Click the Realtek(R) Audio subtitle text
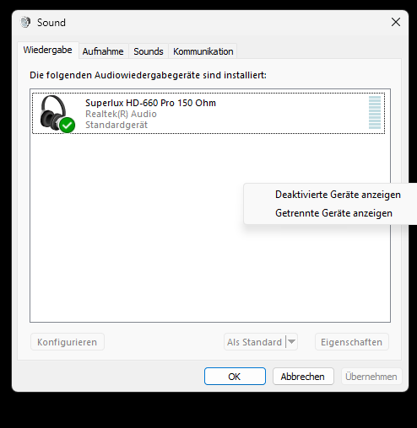Screen dimensions: 417x428 (x=121, y=114)
